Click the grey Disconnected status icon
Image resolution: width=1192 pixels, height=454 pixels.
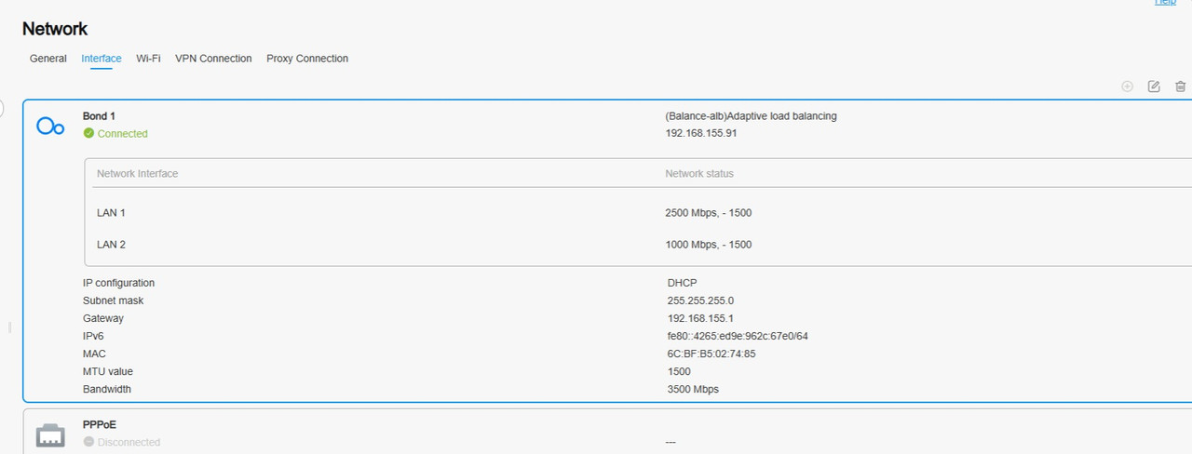tap(88, 442)
